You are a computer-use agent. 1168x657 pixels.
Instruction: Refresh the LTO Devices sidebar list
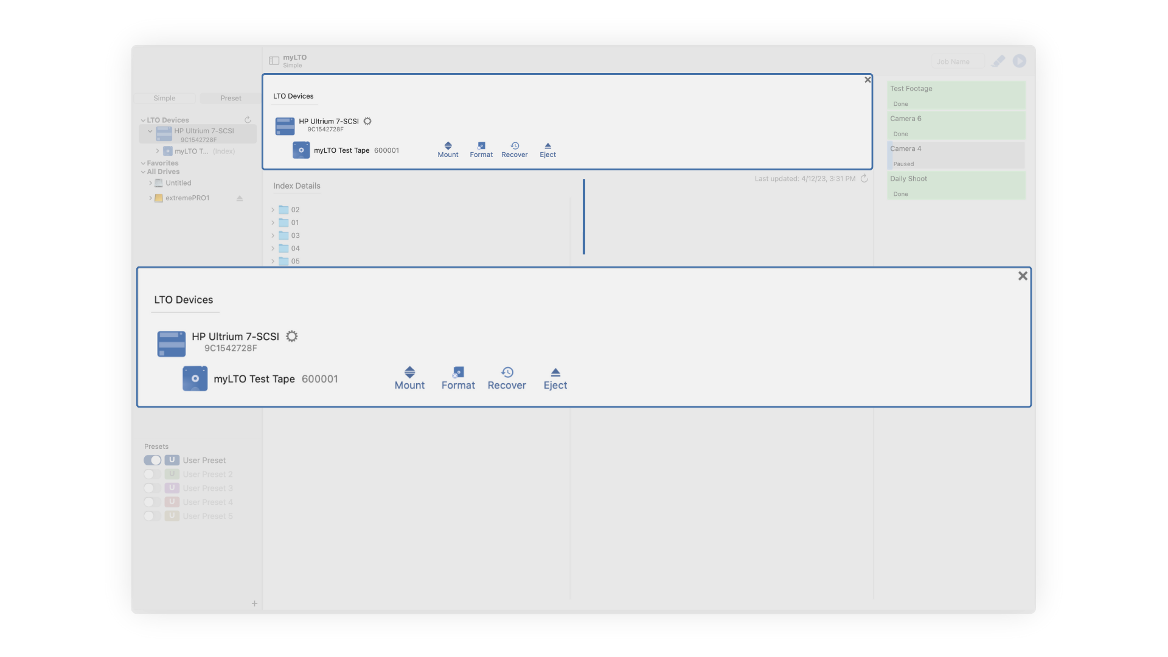pyautogui.click(x=248, y=120)
